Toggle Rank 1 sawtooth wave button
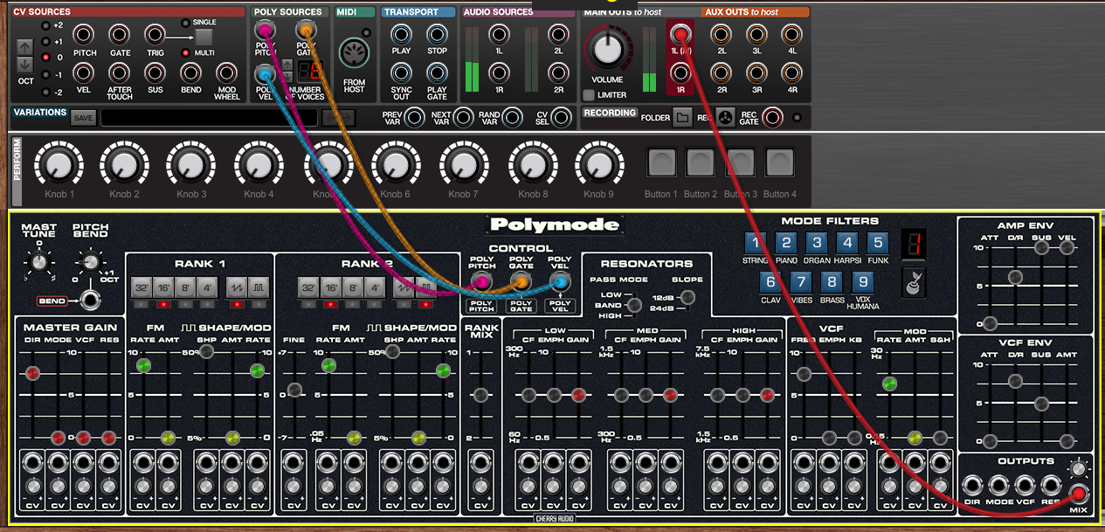 point(237,287)
